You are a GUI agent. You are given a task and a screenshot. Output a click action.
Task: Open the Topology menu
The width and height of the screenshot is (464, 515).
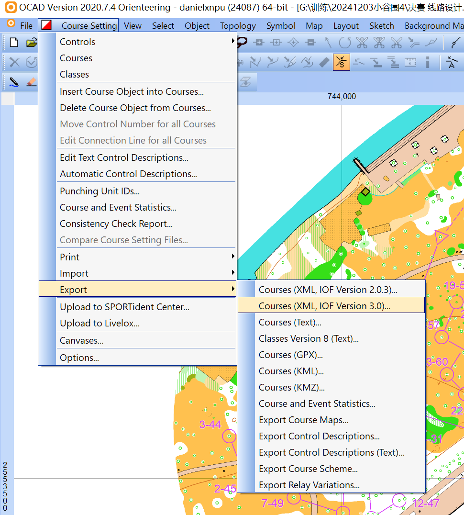point(238,26)
